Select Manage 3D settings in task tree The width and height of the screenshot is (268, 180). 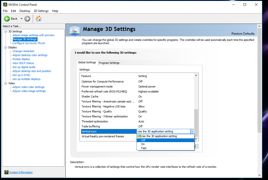coord(24,39)
